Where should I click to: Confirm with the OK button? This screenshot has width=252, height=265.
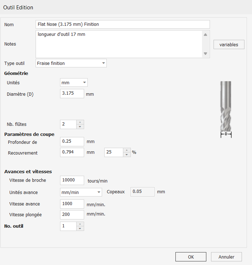coord(191,257)
